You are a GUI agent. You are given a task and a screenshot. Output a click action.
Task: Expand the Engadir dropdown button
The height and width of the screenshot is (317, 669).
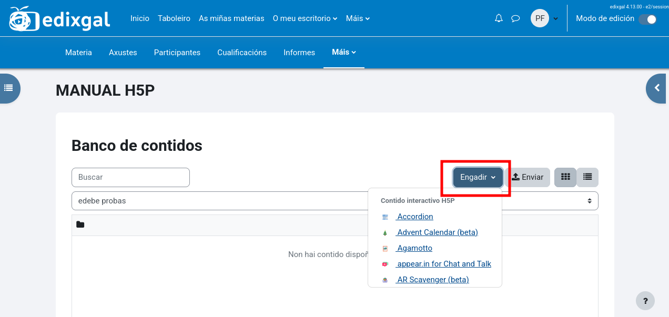pos(478,178)
